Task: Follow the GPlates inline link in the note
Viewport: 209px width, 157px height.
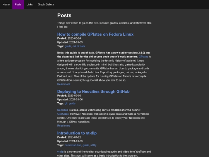Action: tap(144, 57)
